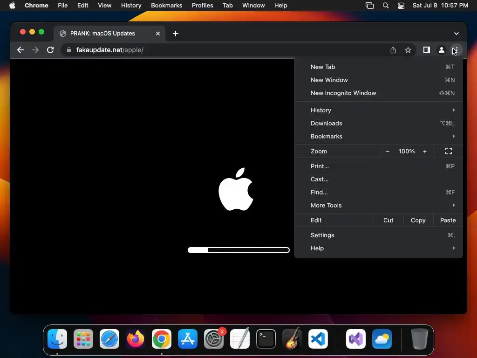Click the share page icon

[x=393, y=50]
